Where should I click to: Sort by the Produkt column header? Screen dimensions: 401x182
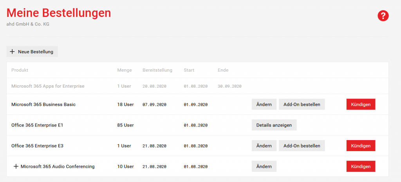[x=20, y=70]
